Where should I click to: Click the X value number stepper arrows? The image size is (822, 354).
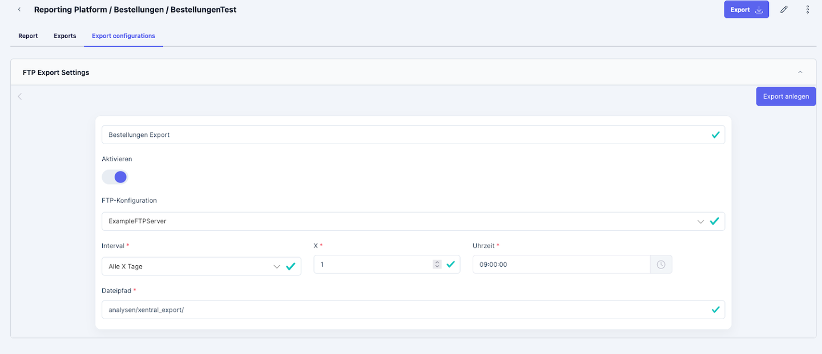point(437,264)
